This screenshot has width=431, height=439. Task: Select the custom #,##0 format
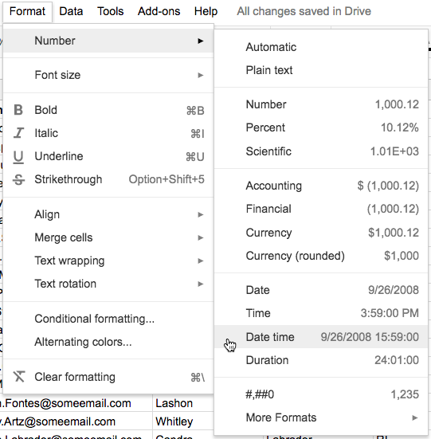point(321,394)
